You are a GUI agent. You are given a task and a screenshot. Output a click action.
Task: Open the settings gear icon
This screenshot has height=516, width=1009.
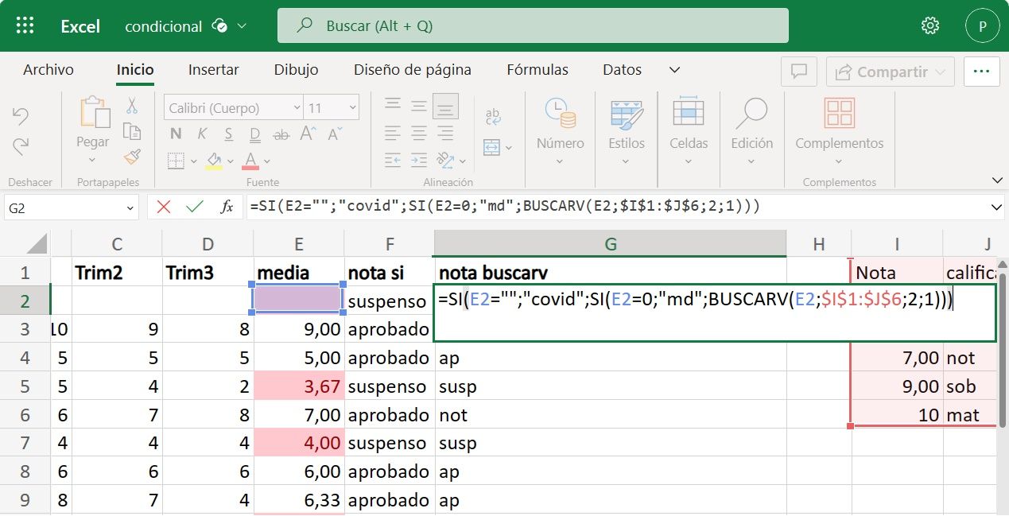929,25
